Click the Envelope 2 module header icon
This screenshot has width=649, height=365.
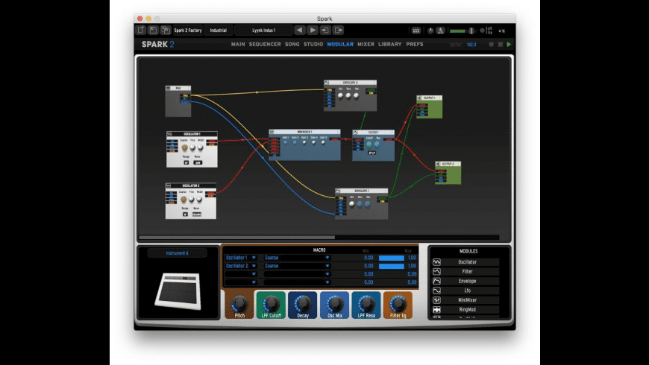pyautogui.click(x=327, y=83)
